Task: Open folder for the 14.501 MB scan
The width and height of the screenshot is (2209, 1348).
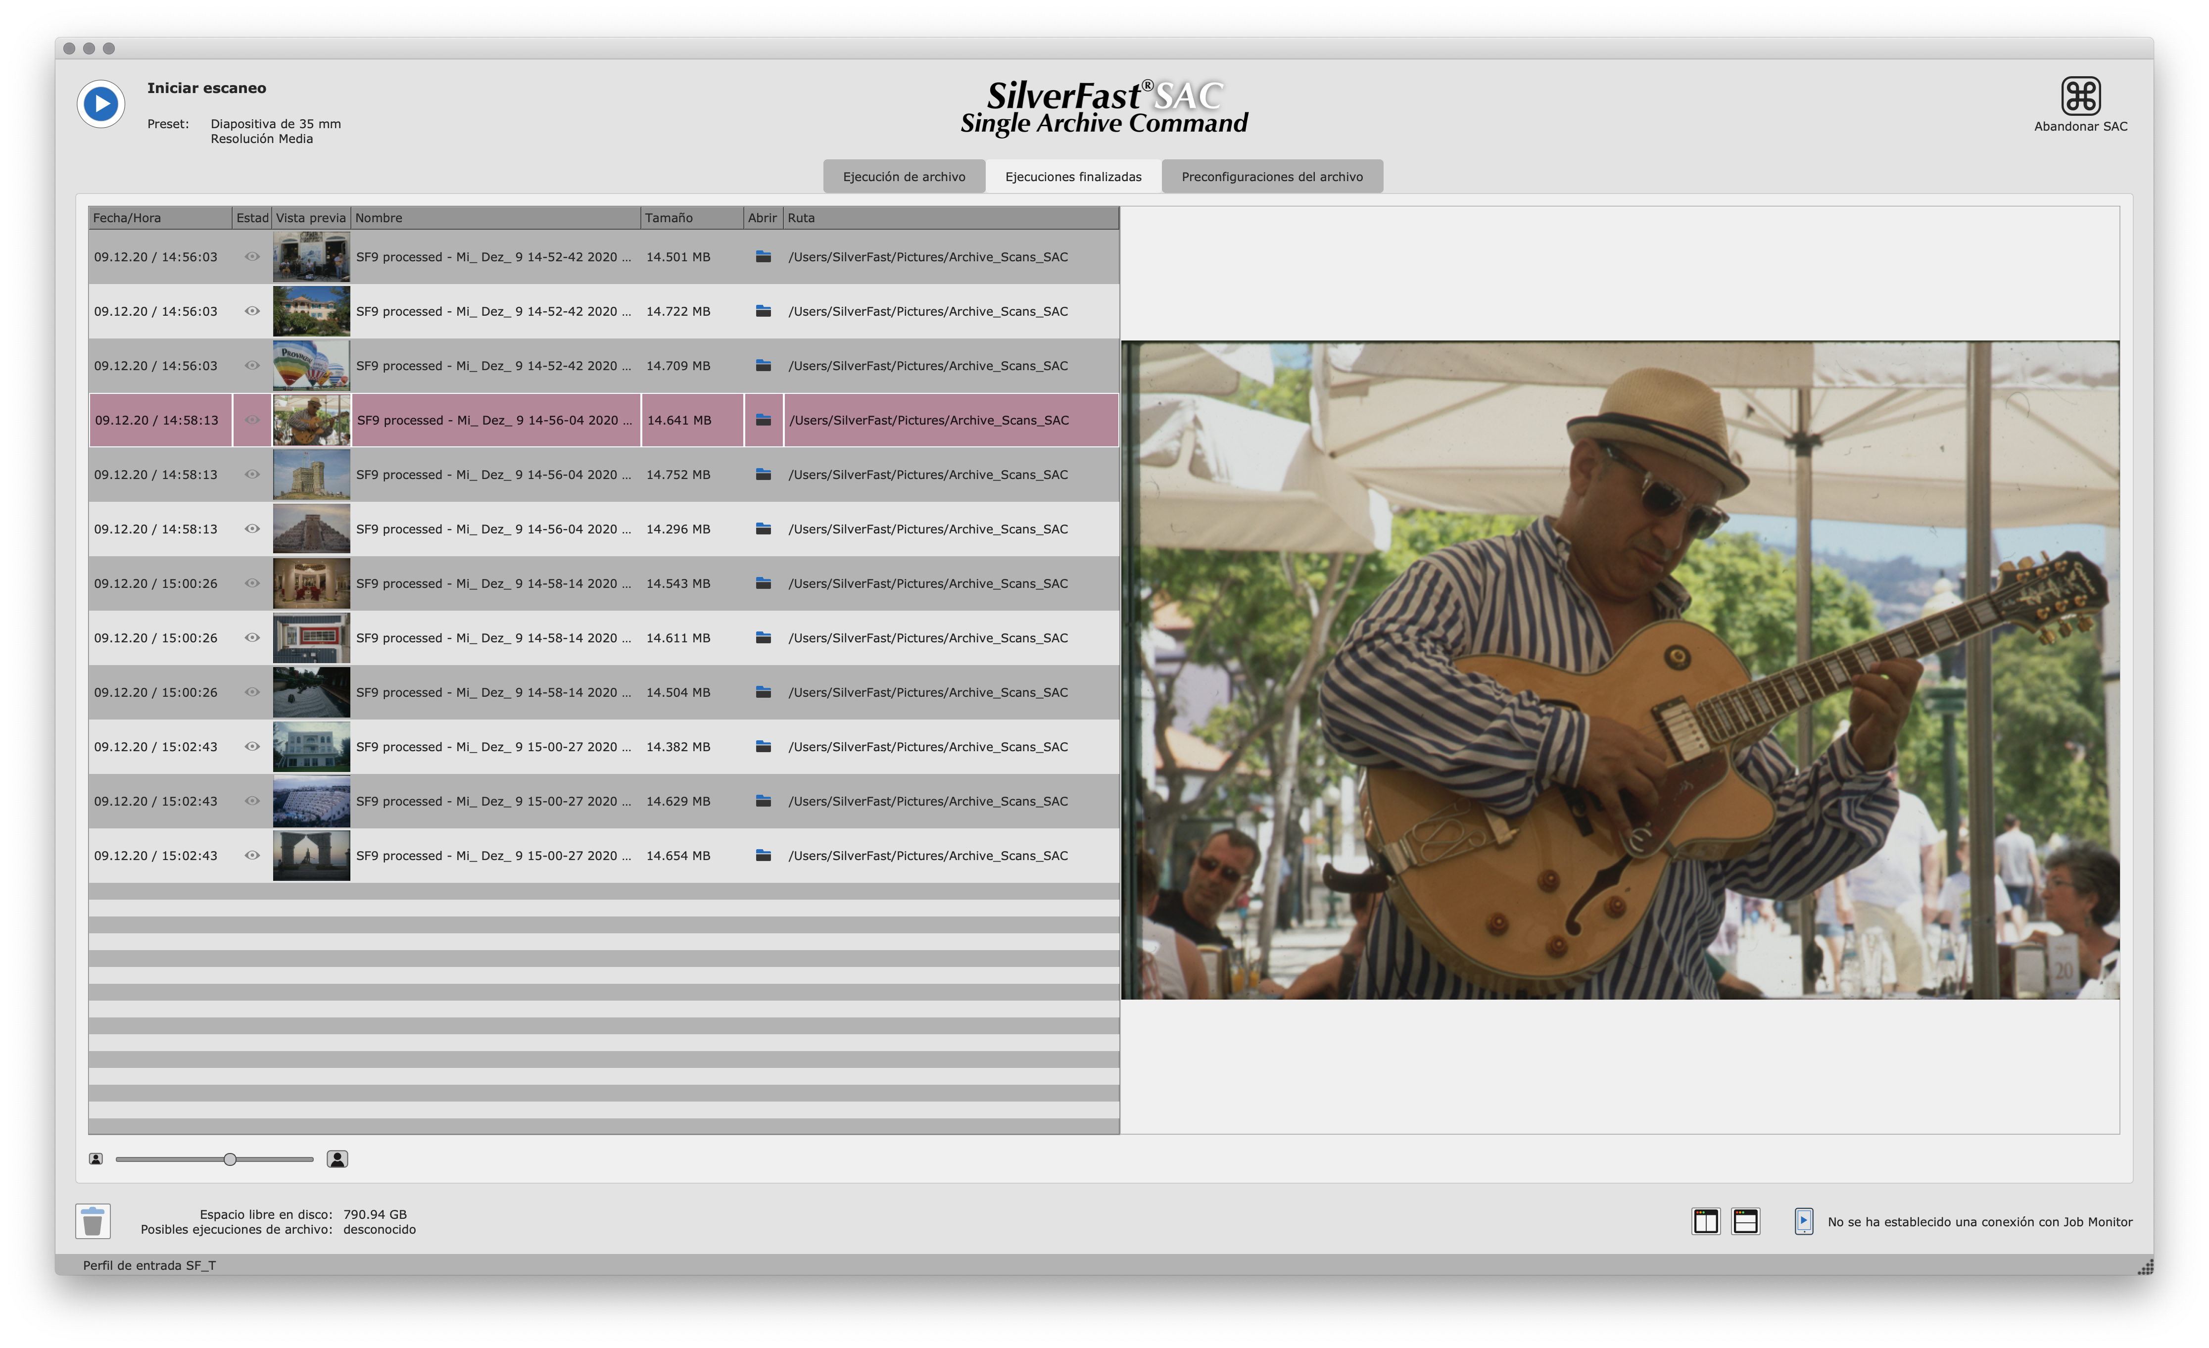Action: 763,256
